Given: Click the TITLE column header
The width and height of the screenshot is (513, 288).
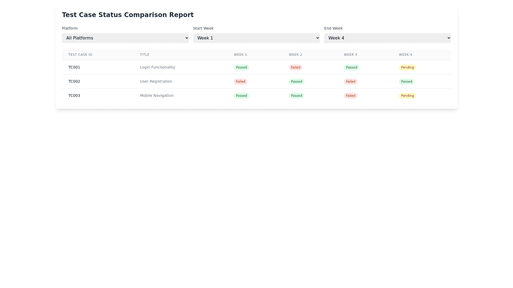Looking at the screenshot, I should click(145, 54).
